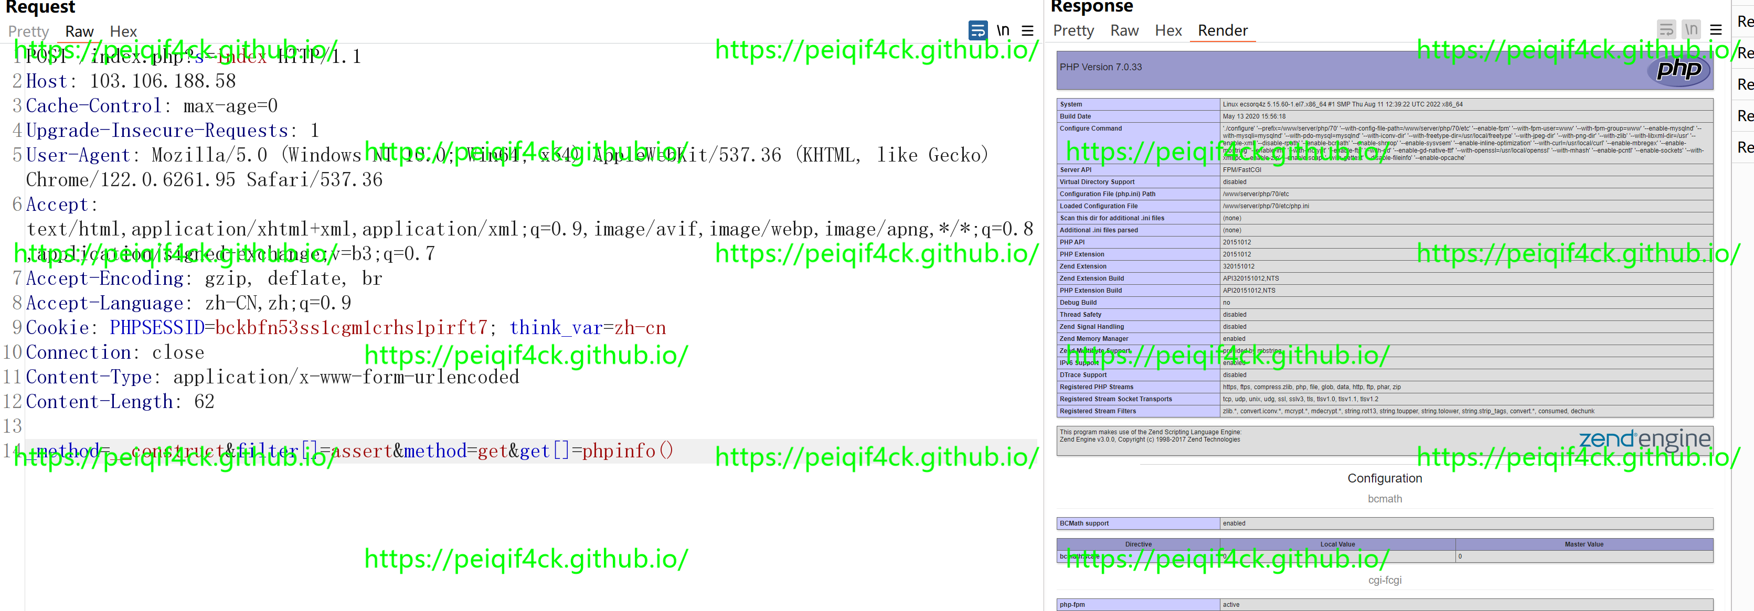This screenshot has height=611, width=1754.
Task: Click the Content-Length: 62 header
Action: coord(121,401)
